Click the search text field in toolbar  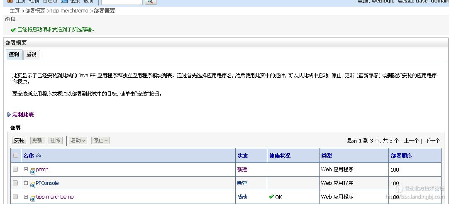122,1
